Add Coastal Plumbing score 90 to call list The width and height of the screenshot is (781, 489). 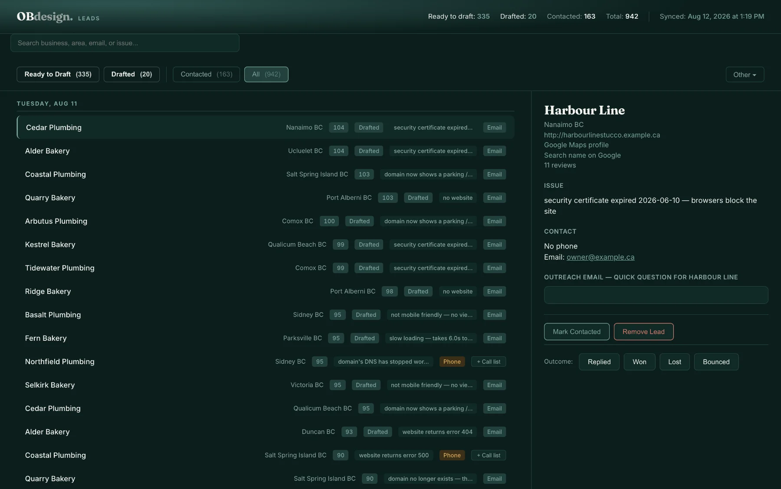pos(489,455)
